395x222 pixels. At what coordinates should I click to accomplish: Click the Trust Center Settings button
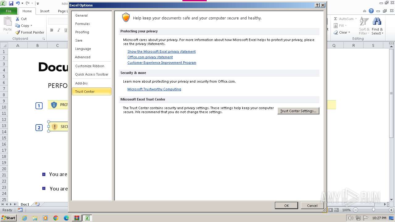click(298, 111)
